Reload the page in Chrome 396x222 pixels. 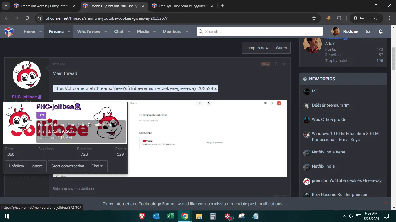click(x=27, y=18)
